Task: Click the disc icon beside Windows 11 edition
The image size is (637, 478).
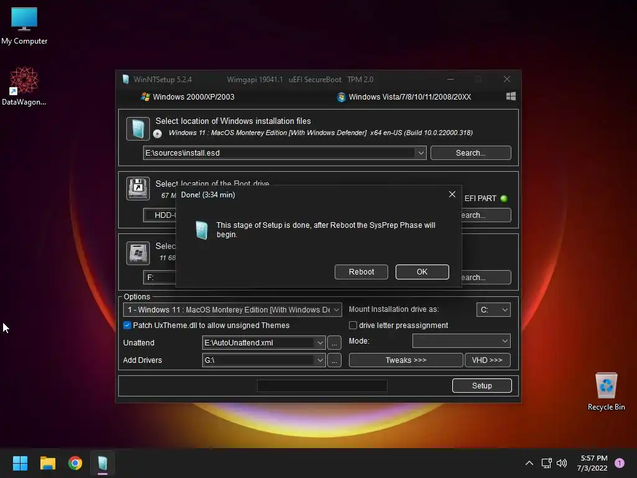Action: point(157,133)
